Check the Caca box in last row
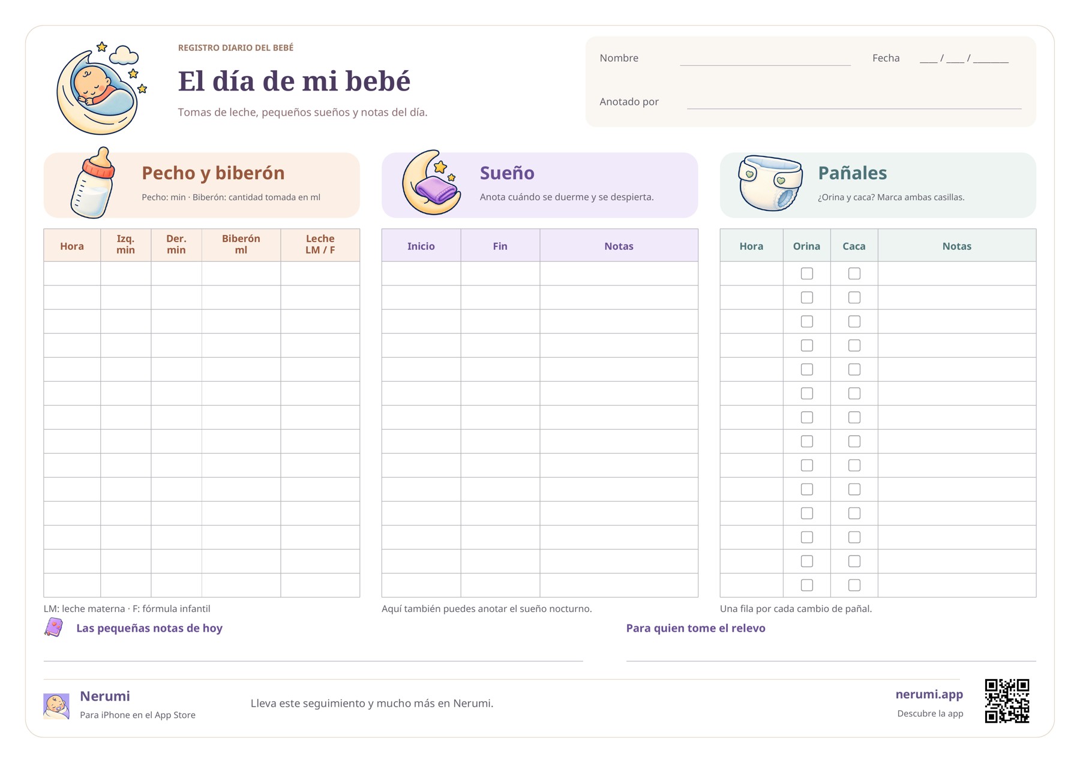Viewport: 1080px width, 763px height. pyautogui.click(x=854, y=585)
